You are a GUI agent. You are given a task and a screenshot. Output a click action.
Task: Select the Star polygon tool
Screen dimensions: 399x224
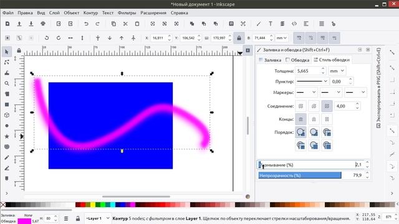click(x=7, y=136)
